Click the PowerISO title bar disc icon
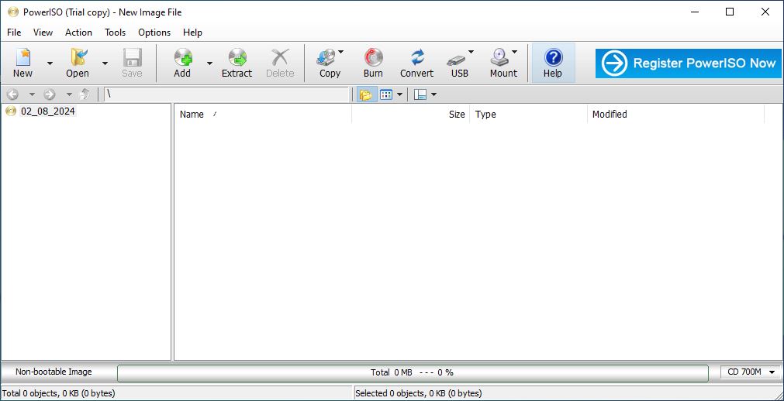The width and height of the screenshot is (784, 401). point(13,12)
